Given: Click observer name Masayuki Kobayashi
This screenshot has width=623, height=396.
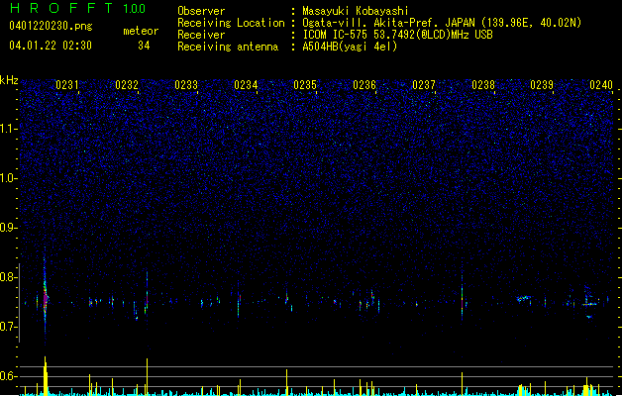Looking at the screenshot, I should [356, 11].
